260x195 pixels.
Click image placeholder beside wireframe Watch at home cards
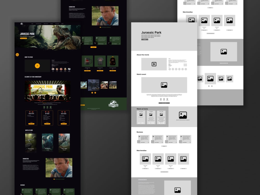(x=183, y=115)
